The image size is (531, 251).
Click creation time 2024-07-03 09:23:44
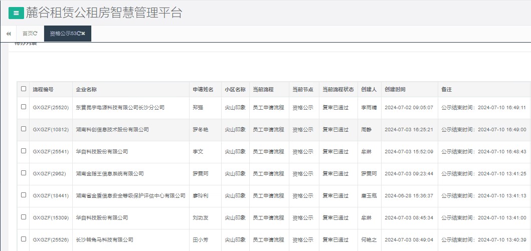409,173
